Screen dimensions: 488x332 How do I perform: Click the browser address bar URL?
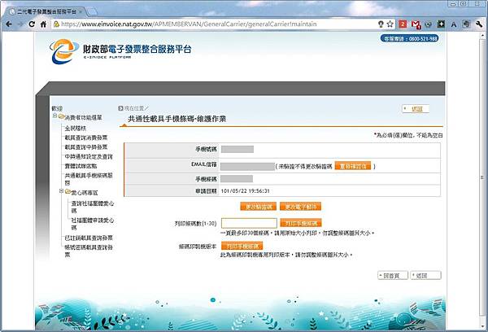(189, 24)
